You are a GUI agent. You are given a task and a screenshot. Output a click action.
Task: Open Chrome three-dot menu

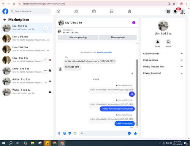tap(187, 4)
